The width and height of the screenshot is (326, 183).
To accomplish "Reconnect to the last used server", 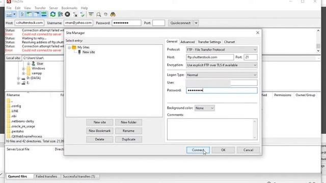I will [x=83, y=14].
